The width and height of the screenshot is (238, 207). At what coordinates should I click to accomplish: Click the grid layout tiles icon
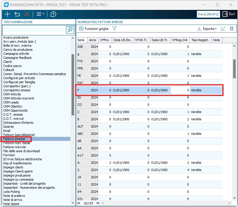[231, 29]
